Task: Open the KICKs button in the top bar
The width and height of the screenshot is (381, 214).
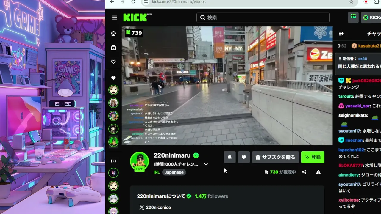Action: pyautogui.click(x=371, y=18)
